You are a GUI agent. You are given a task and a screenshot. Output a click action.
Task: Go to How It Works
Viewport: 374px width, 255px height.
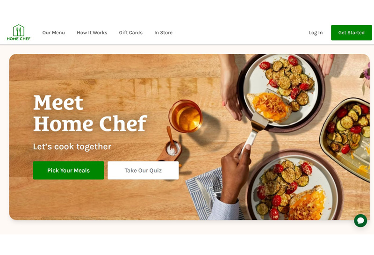pos(92,32)
